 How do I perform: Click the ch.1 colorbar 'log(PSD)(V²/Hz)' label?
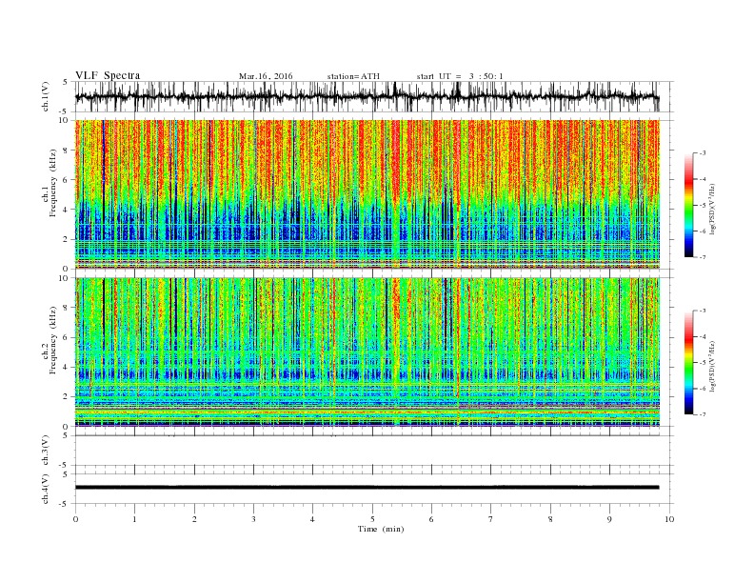click(712, 210)
